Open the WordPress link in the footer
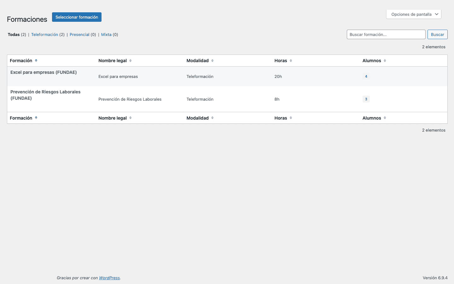Screen dimensions: 454x284 (109, 278)
